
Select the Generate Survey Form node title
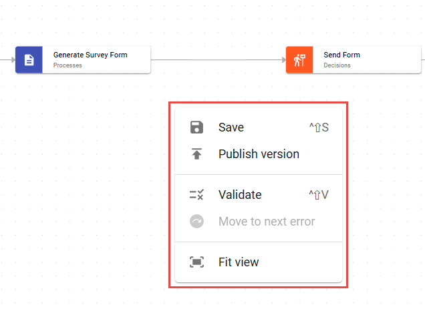click(x=90, y=55)
